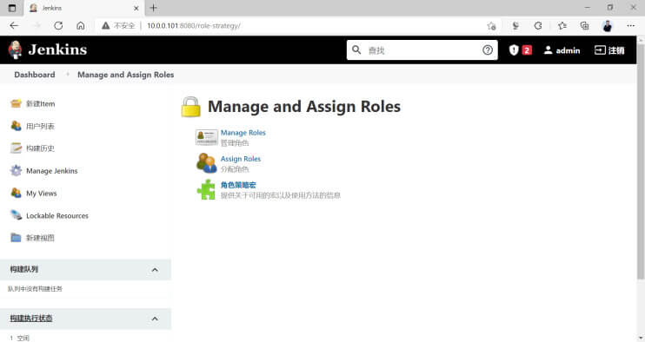The width and height of the screenshot is (645, 342).
Task: Click the Manage Roles ID card icon
Action: click(207, 137)
